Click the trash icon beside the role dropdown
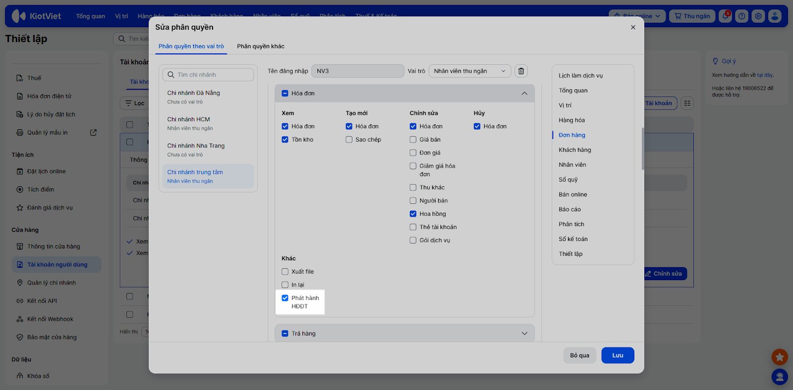 pos(521,71)
